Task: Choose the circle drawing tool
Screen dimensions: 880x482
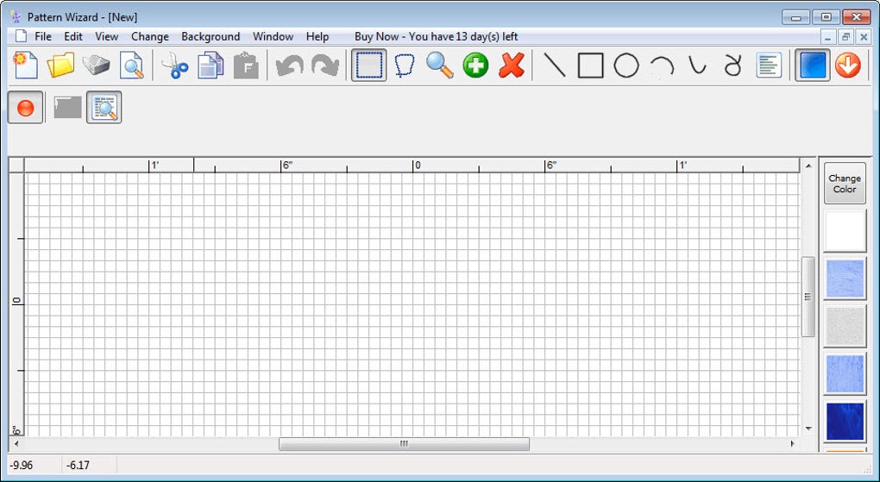Action: (626, 65)
